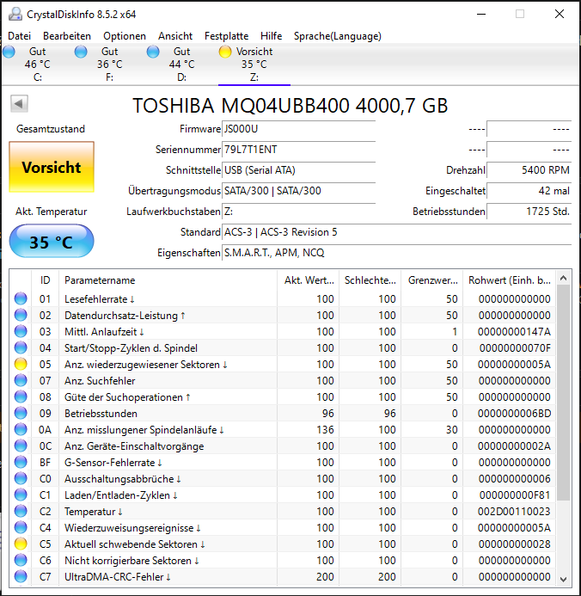
Task: Click the Eigenschaften field S.M.A.R.T., APM, NCQ
Action: point(396,252)
